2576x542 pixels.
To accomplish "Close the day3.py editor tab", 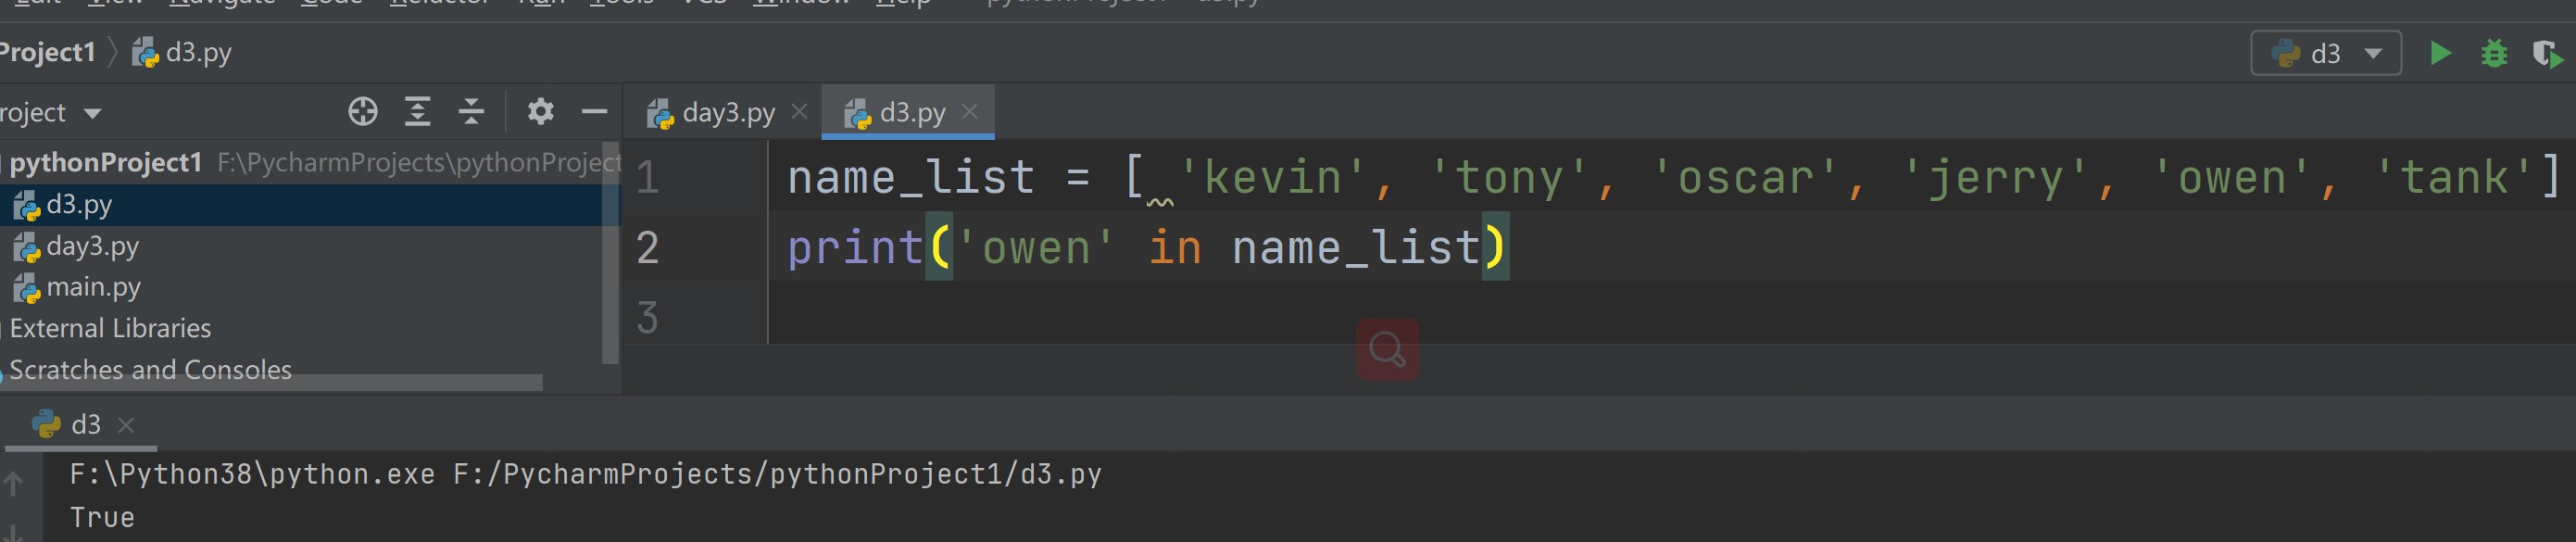I will pos(799,112).
